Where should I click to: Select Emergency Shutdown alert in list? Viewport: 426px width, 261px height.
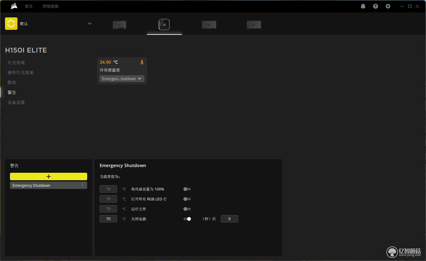(48, 186)
